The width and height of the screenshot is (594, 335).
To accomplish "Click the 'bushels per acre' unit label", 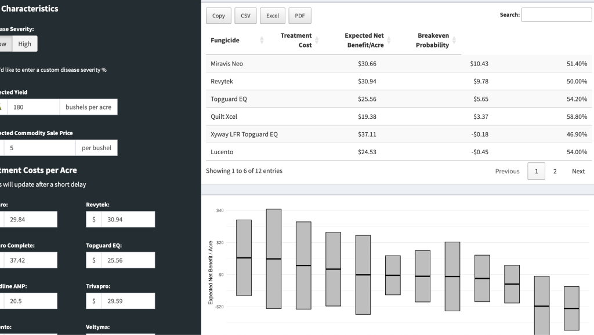I will coord(88,107).
